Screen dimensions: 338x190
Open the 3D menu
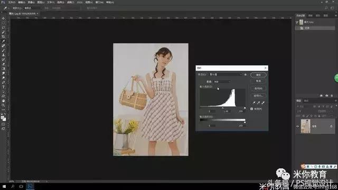[80, 2]
